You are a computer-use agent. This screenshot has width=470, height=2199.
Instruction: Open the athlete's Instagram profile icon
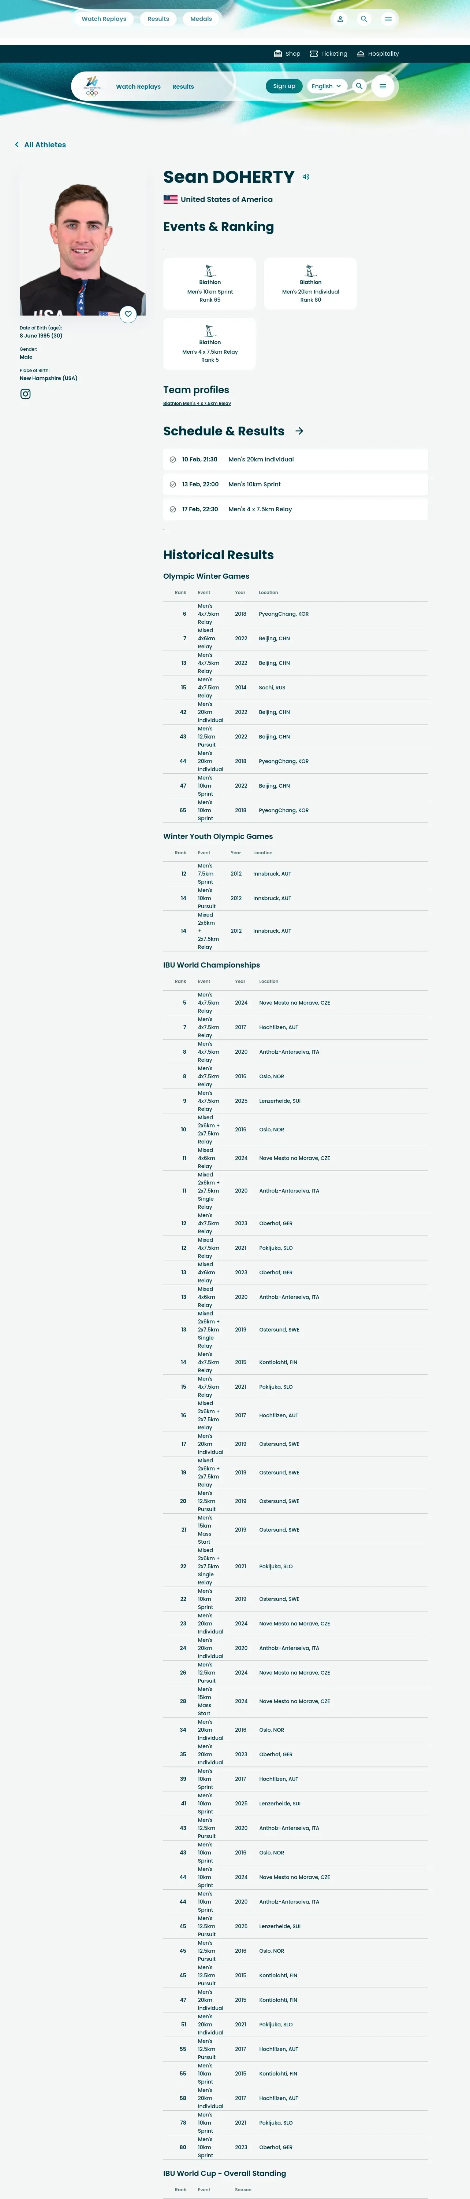point(26,394)
